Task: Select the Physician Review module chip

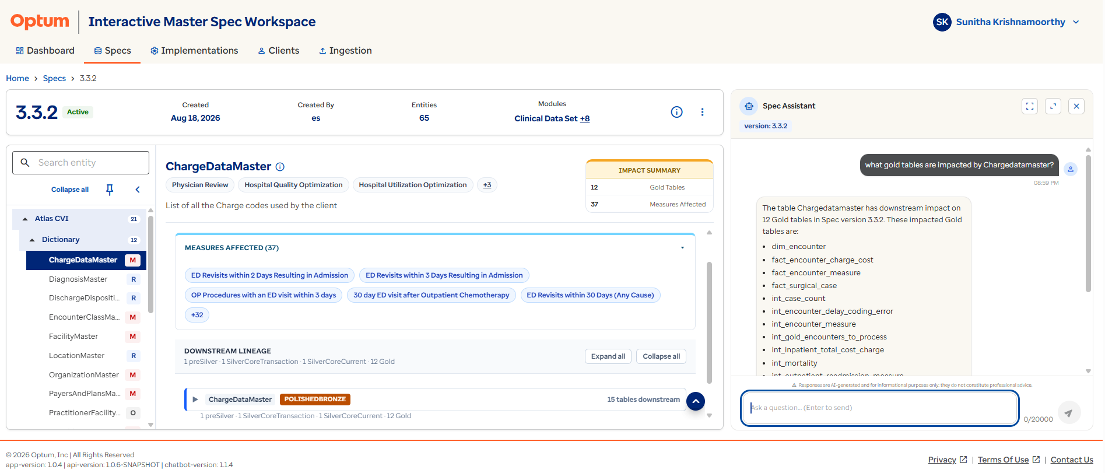Action: point(200,185)
